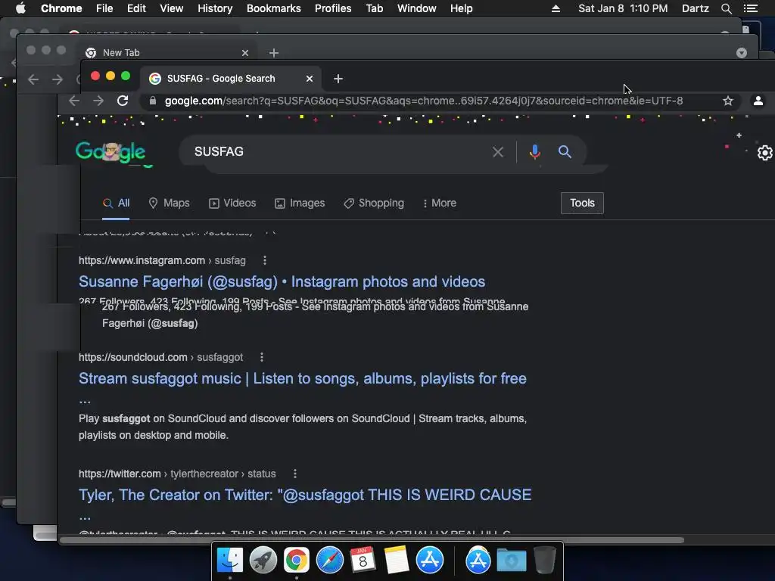Open the Bookmarks menu

pos(274,8)
